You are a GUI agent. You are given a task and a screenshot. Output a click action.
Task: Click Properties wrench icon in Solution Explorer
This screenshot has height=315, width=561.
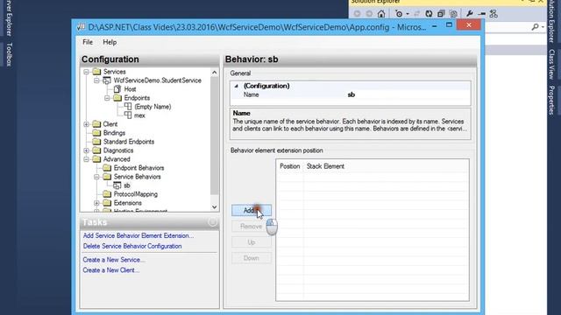(470, 14)
